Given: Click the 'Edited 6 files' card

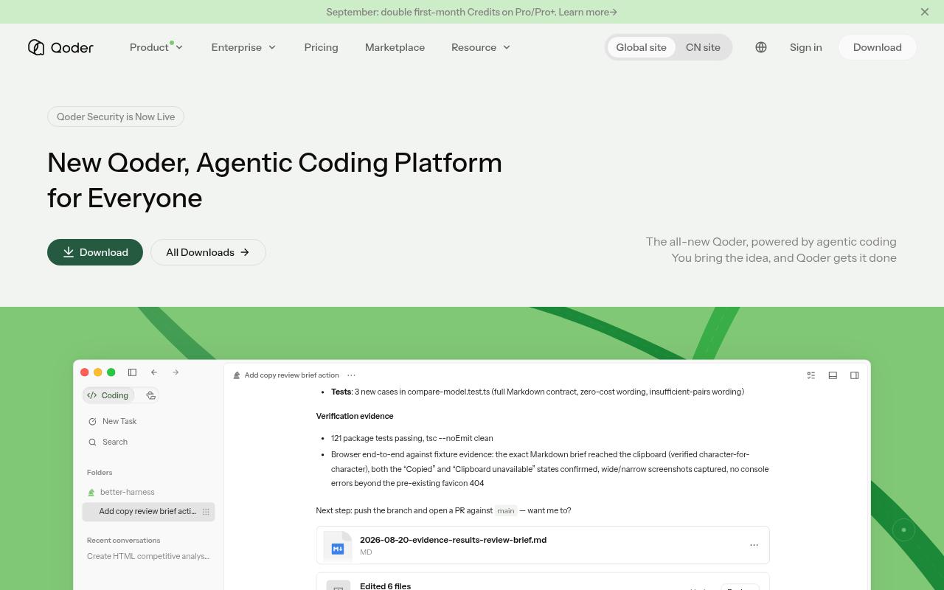Looking at the screenshot, I should 543,581.
